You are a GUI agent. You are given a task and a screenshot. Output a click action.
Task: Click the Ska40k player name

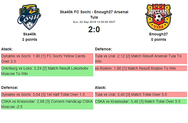29,34
